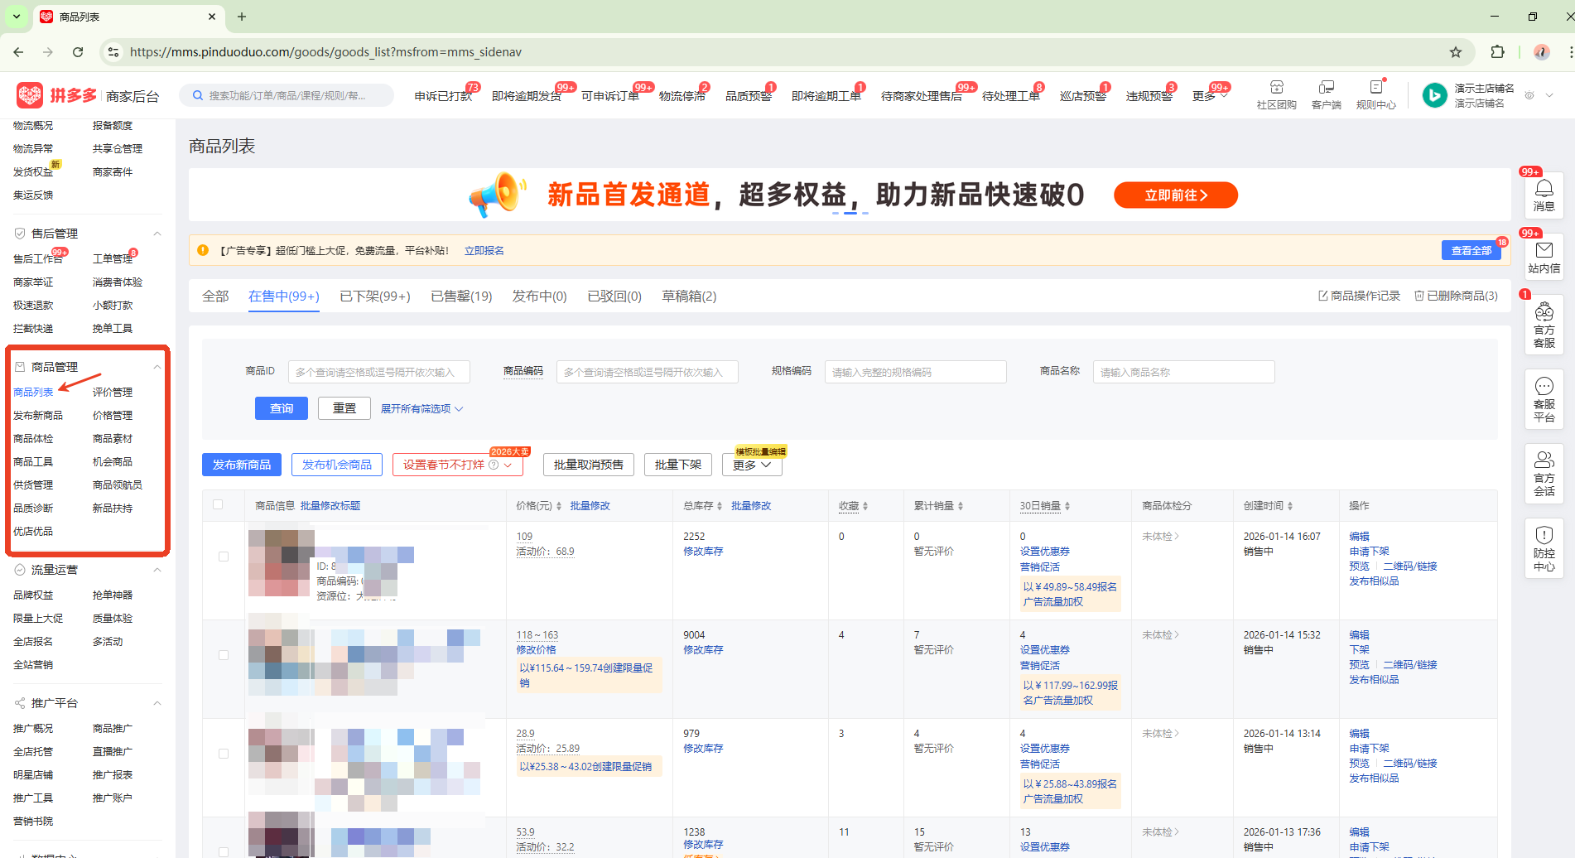Open the browser extensions puzzle icon
The width and height of the screenshot is (1575, 858).
(1497, 52)
